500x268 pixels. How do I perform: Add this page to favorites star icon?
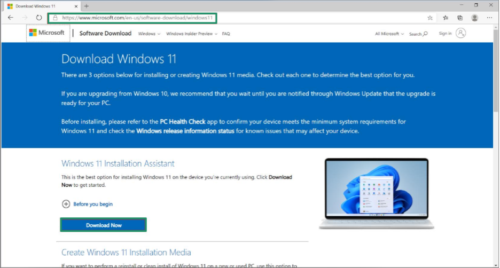point(430,18)
